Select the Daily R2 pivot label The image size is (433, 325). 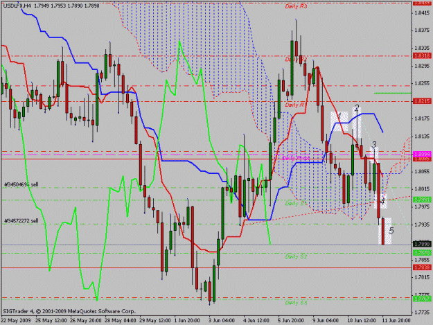point(296,60)
